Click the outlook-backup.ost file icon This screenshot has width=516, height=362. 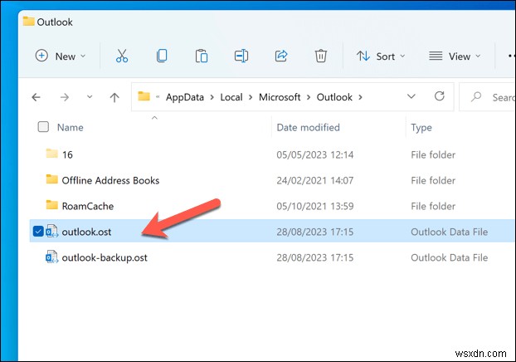tap(51, 257)
